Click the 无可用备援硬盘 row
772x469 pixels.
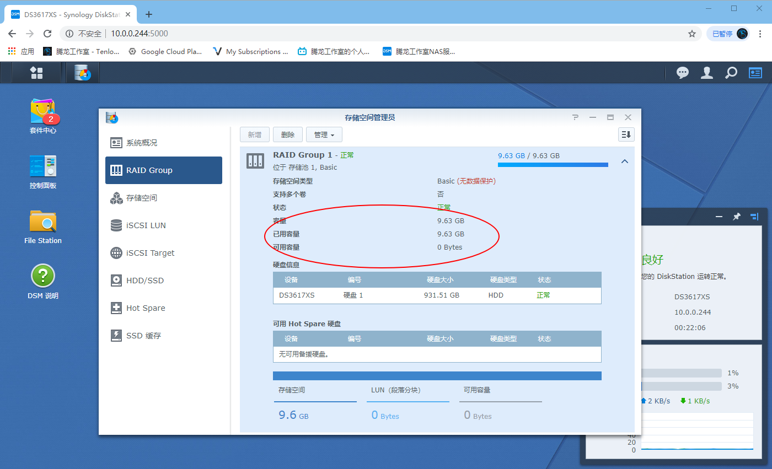[x=437, y=354]
